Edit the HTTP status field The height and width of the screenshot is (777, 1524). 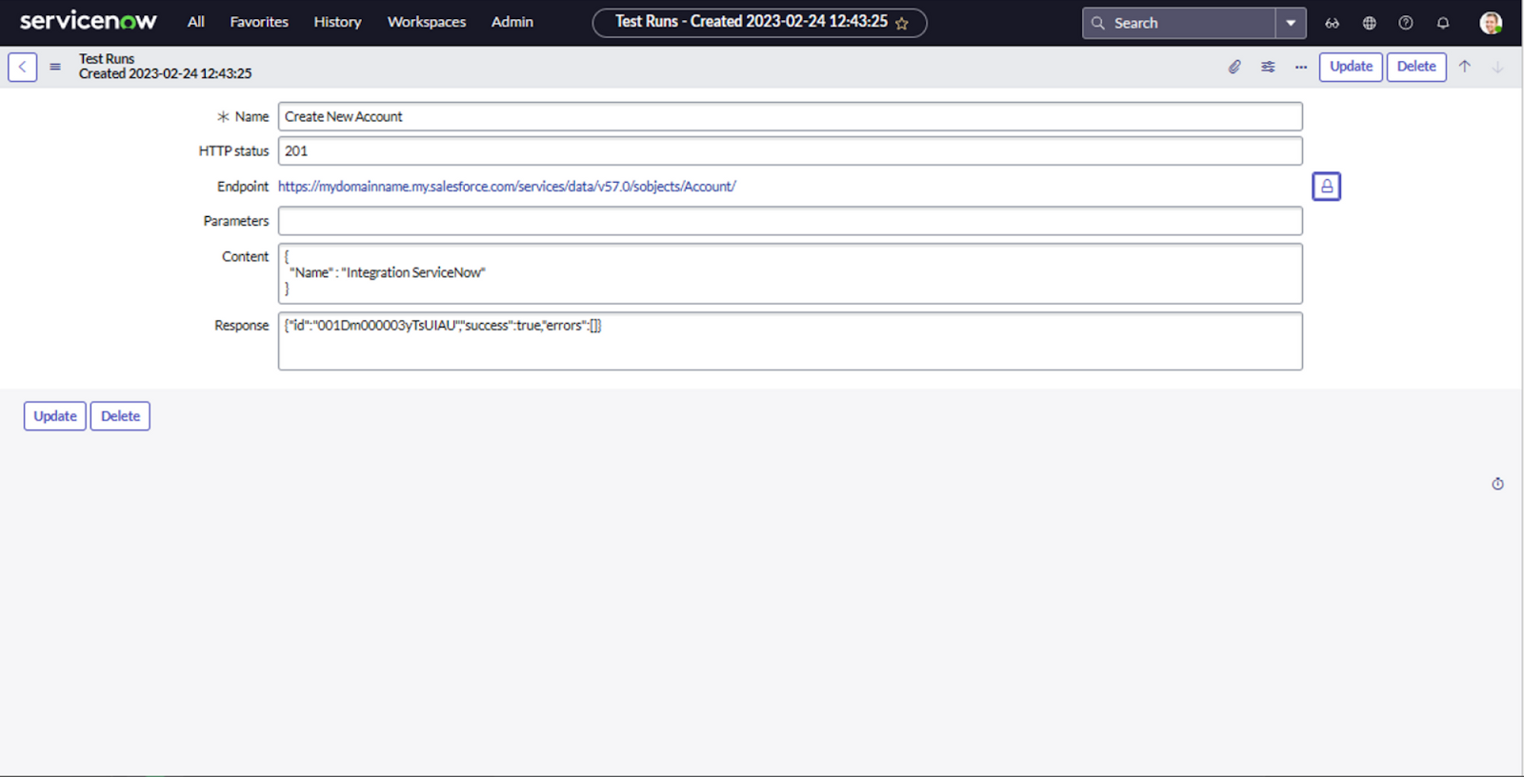click(x=790, y=150)
